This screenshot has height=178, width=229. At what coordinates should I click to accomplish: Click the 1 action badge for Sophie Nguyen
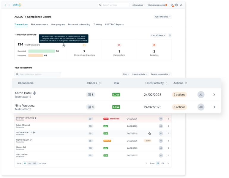(x=148, y=141)
